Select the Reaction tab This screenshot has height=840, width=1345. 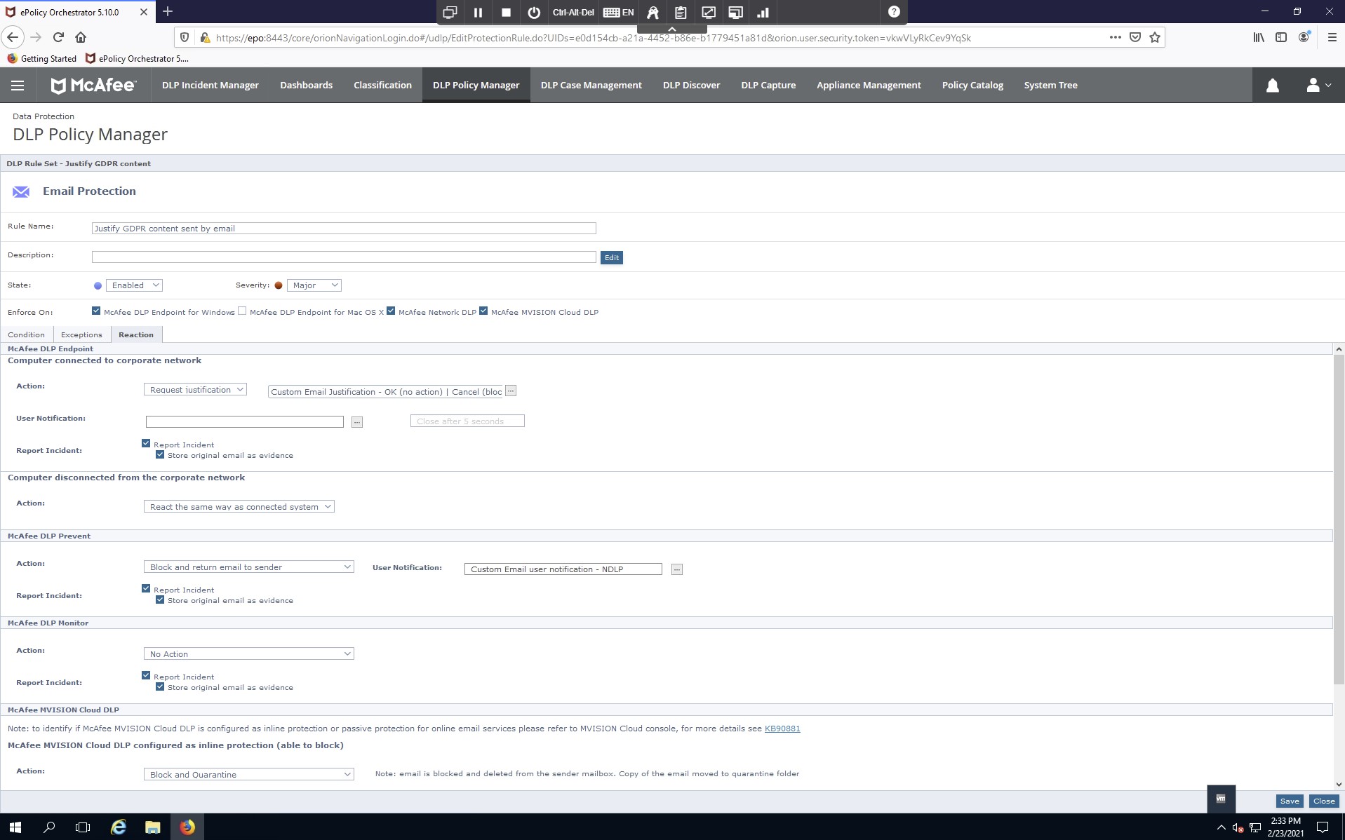coord(136,335)
